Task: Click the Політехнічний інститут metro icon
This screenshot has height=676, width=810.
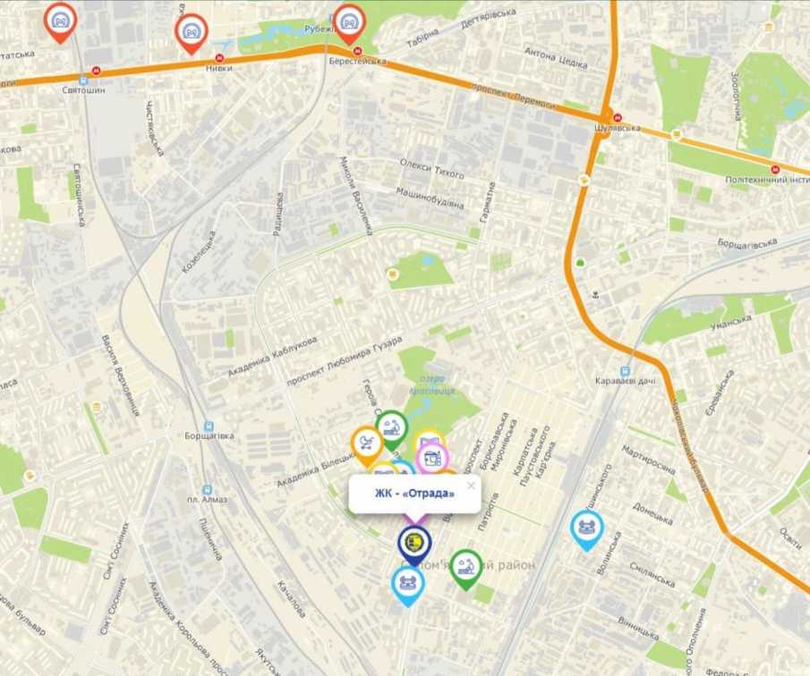Action: 775,169
